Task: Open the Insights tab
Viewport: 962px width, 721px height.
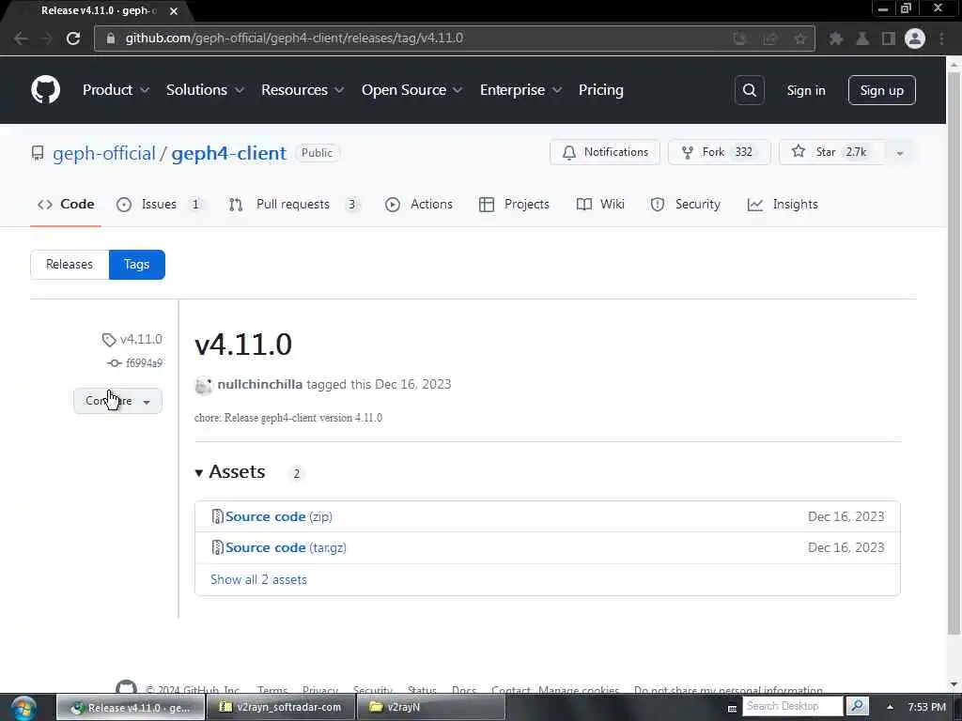Action: [783, 204]
